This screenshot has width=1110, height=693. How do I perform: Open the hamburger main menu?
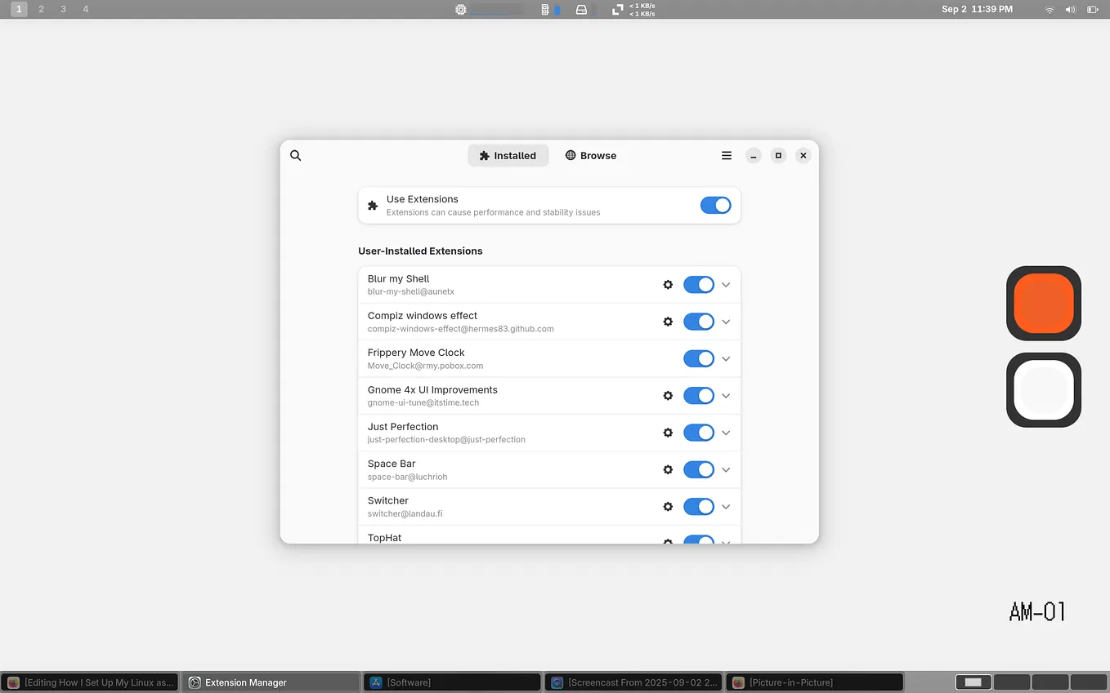[726, 155]
